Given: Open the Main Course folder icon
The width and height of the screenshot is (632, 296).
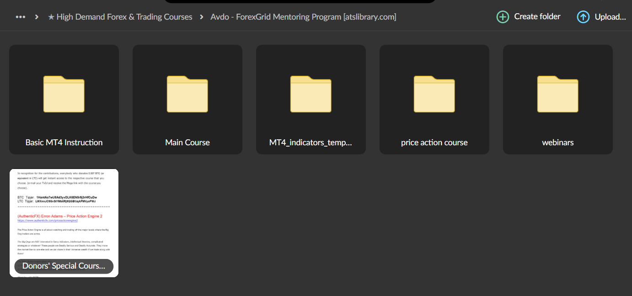Looking at the screenshot, I should (187, 95).
